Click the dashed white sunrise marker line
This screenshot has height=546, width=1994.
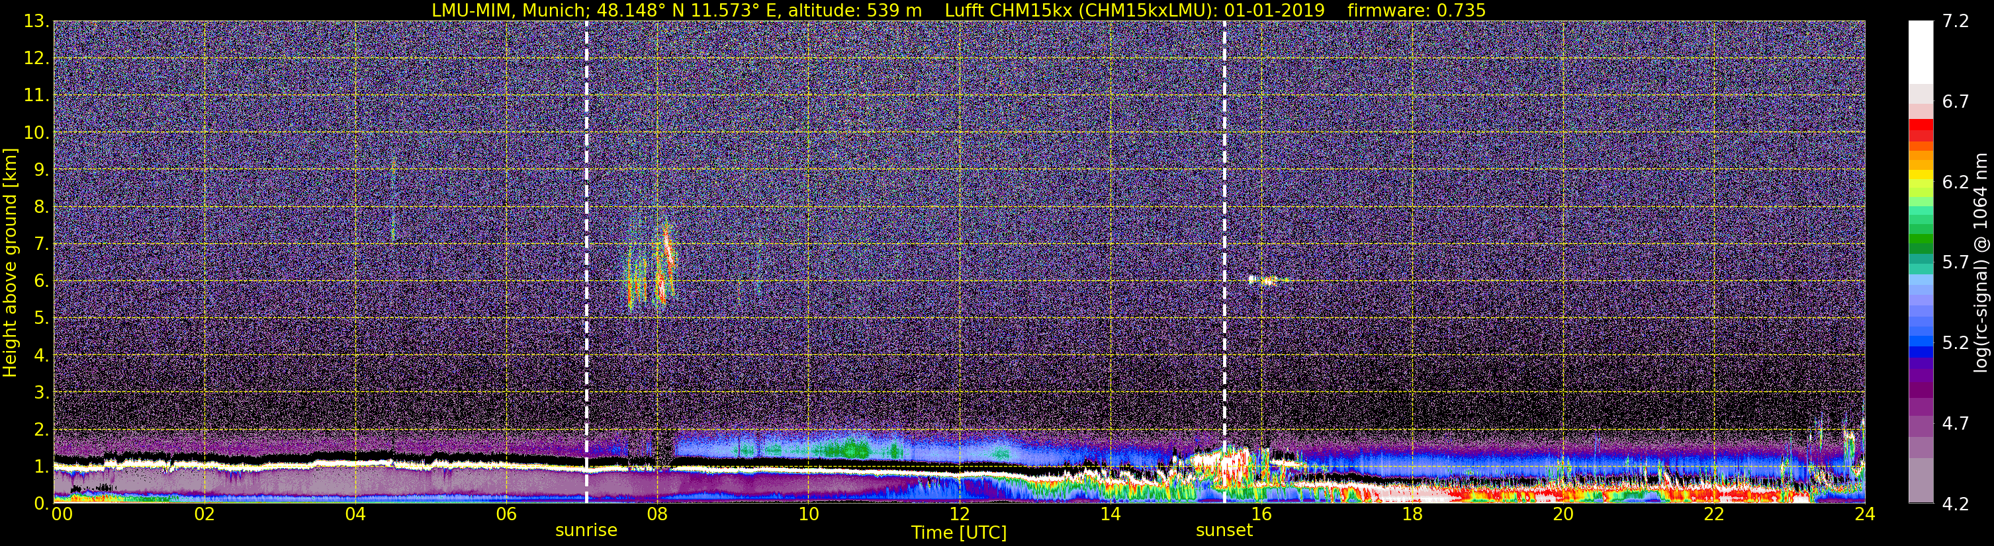tap(586, 262)
